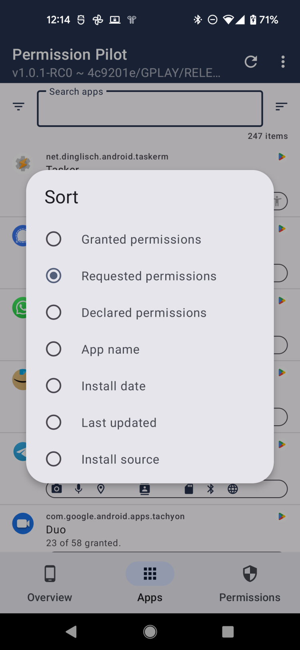
Task: Open the three-dot overflow menu
Action: (283, 62)
